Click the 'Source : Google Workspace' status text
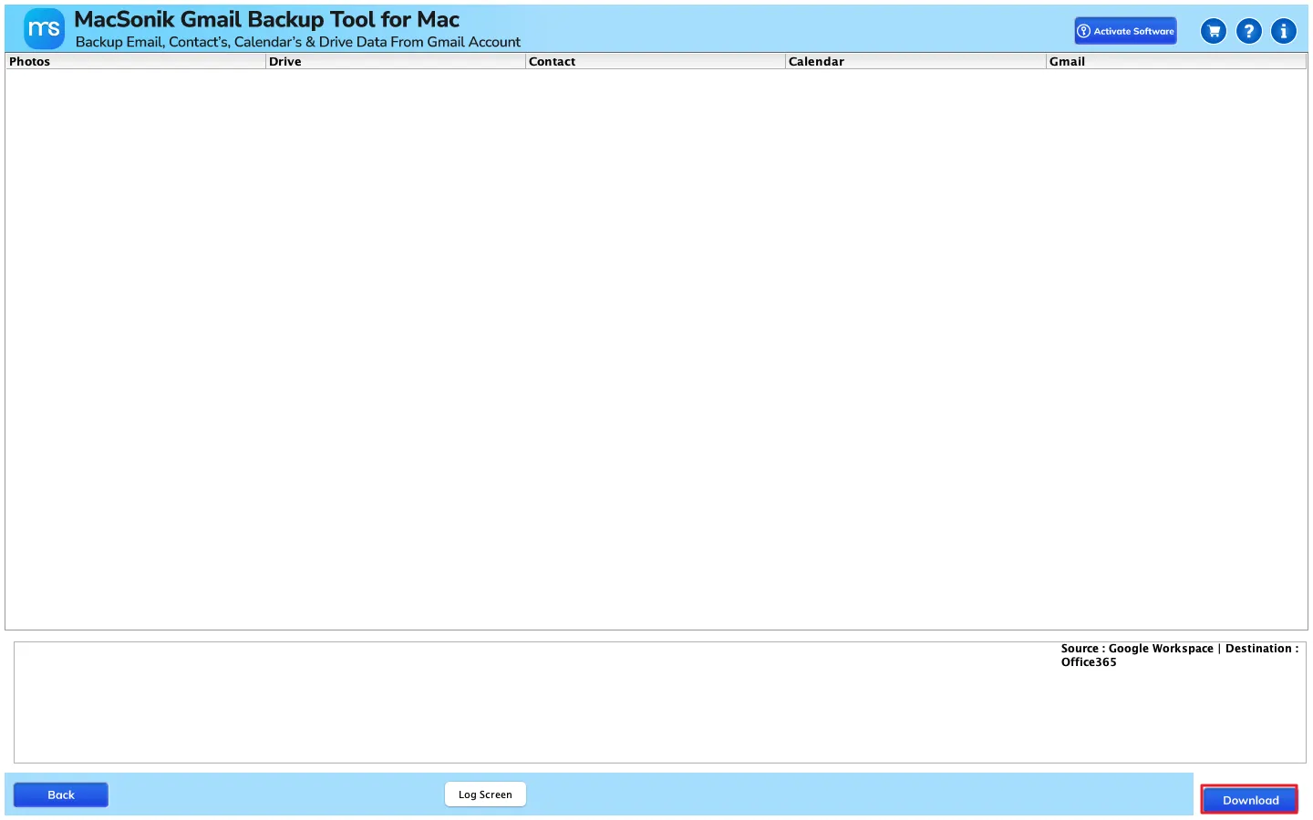The width and height of the screenshot is (1313, 820). pyautogui.click(x=1137, y=649)
